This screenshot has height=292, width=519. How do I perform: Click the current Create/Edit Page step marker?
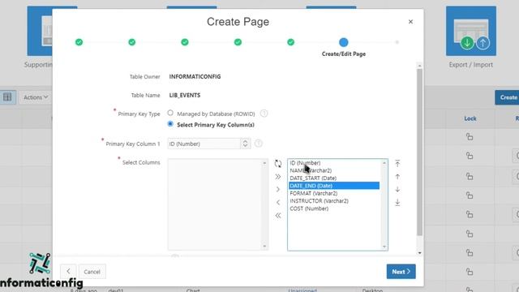pos(344,42)
